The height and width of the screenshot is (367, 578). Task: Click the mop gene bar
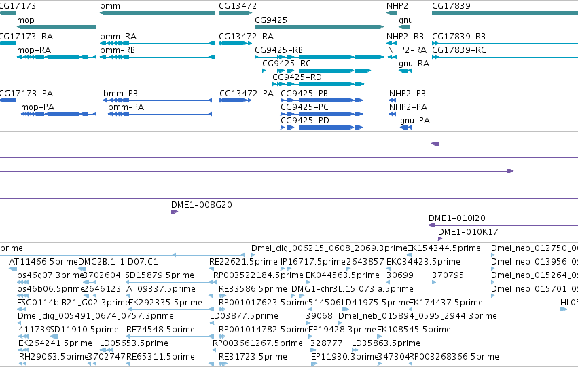pos(56,27)
